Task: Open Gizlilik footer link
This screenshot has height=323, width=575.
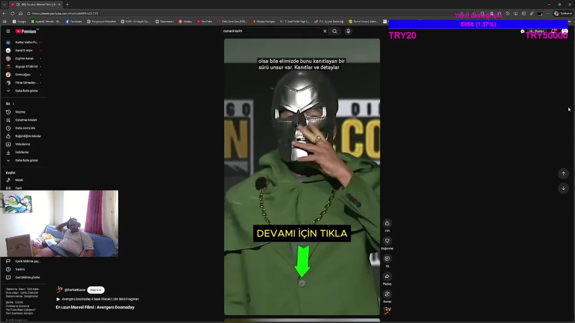Action: pyautogui.click(x=19, y=302)
